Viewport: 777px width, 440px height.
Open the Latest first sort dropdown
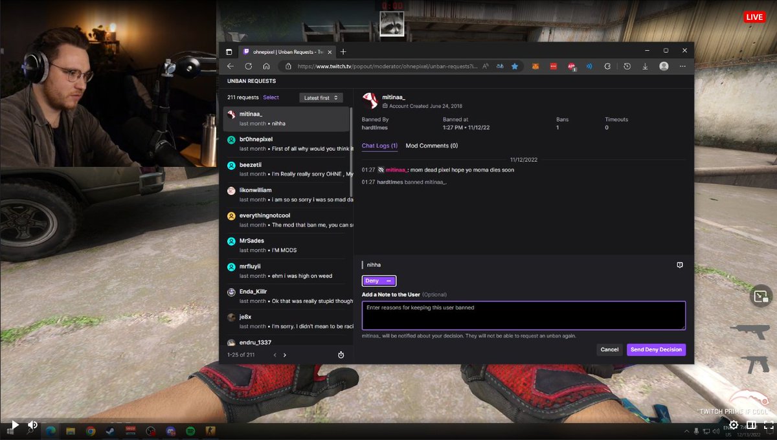tap(321, 98)
